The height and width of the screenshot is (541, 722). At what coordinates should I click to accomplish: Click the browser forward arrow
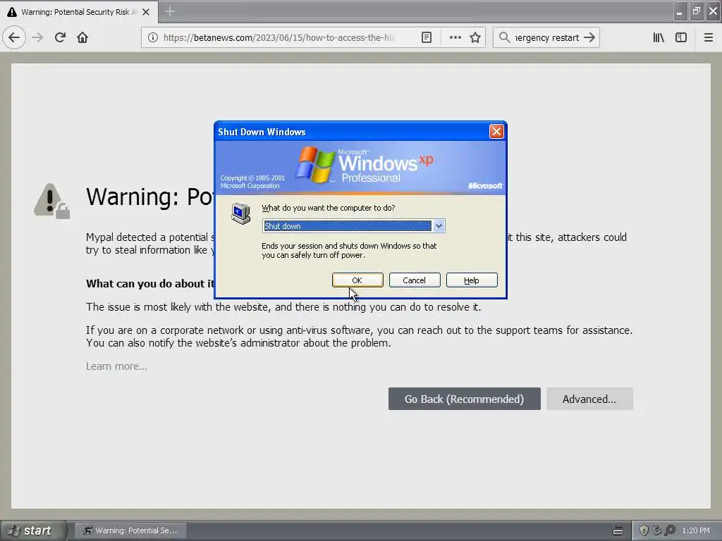(37, 38)
